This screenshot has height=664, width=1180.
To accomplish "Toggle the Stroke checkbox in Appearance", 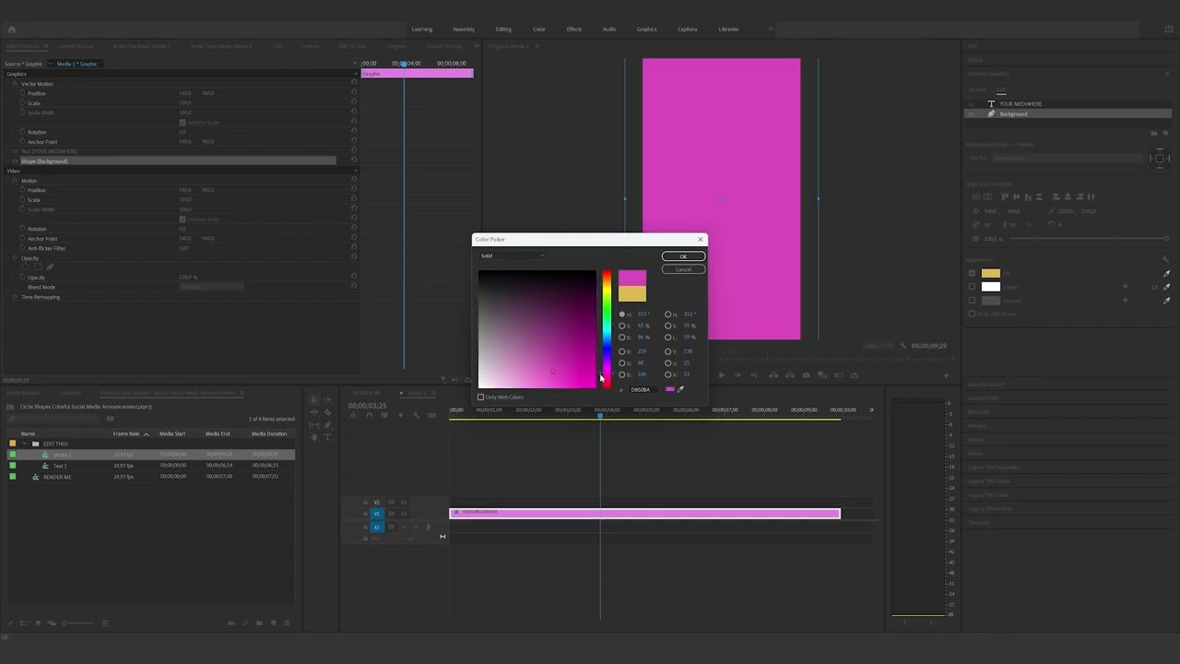I will pyautogui.click(x=972, y=287).
